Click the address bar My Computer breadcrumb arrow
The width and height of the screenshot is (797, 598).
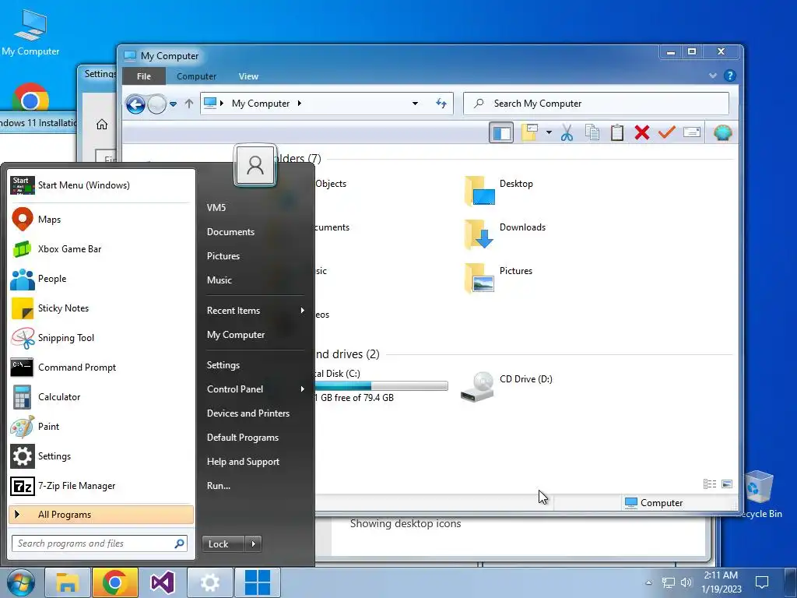300,104
